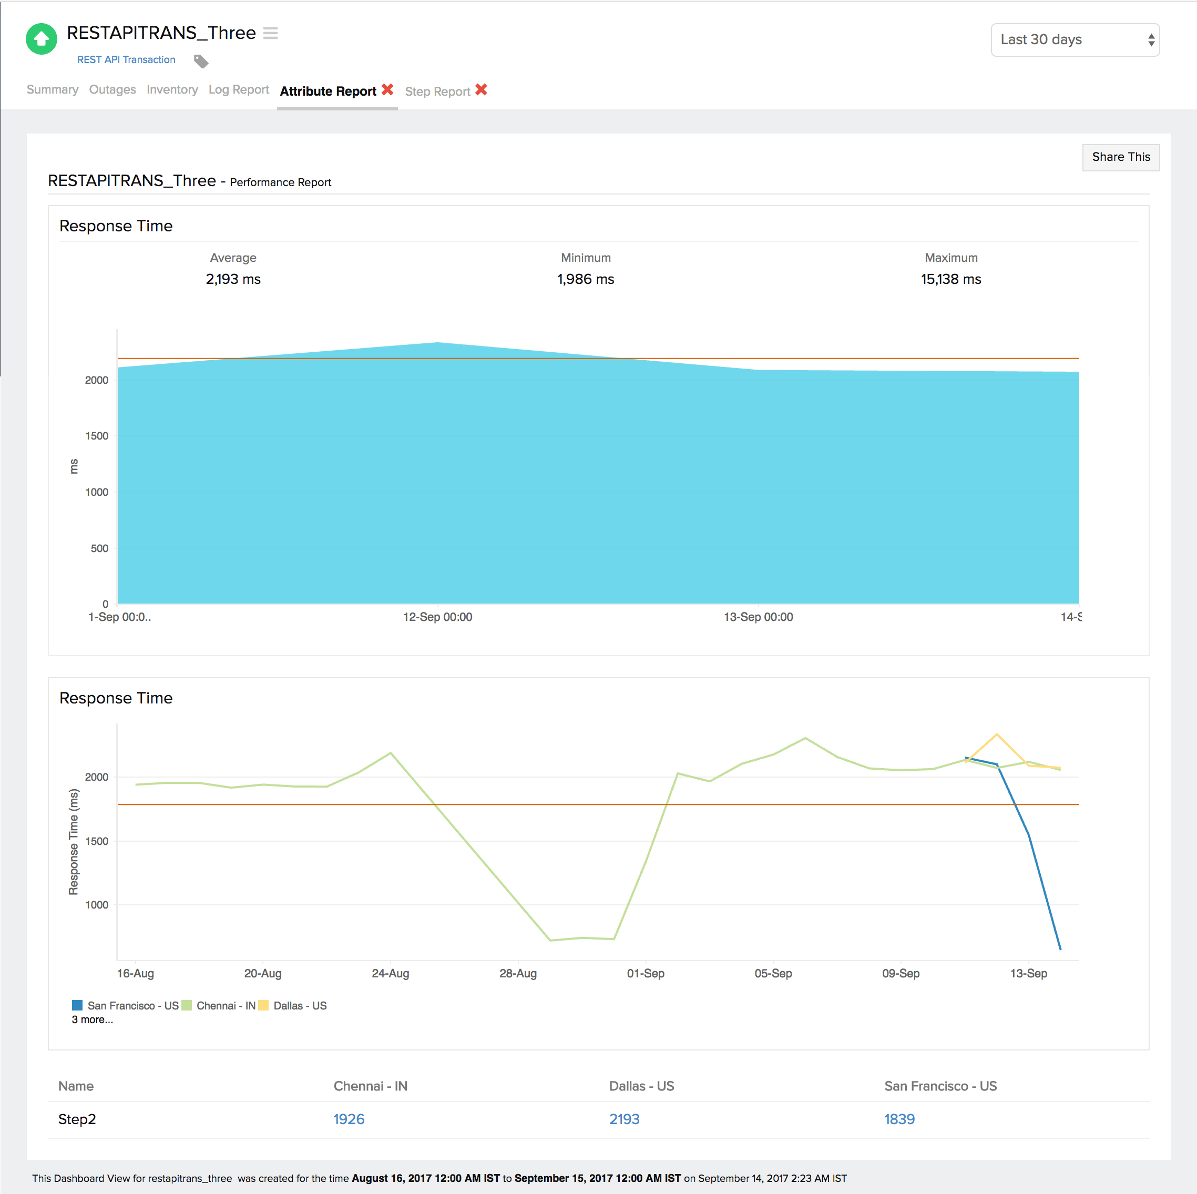Open the Last 30 days period dropdown
The width and height of the screenshot is (1197, 1194).
pos(1075,39)
